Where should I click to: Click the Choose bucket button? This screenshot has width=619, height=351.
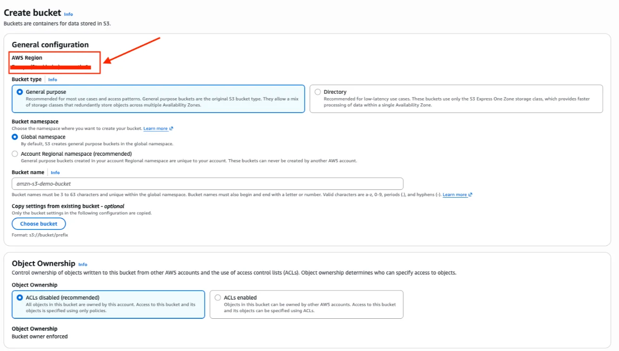click(x=39, y=224)
